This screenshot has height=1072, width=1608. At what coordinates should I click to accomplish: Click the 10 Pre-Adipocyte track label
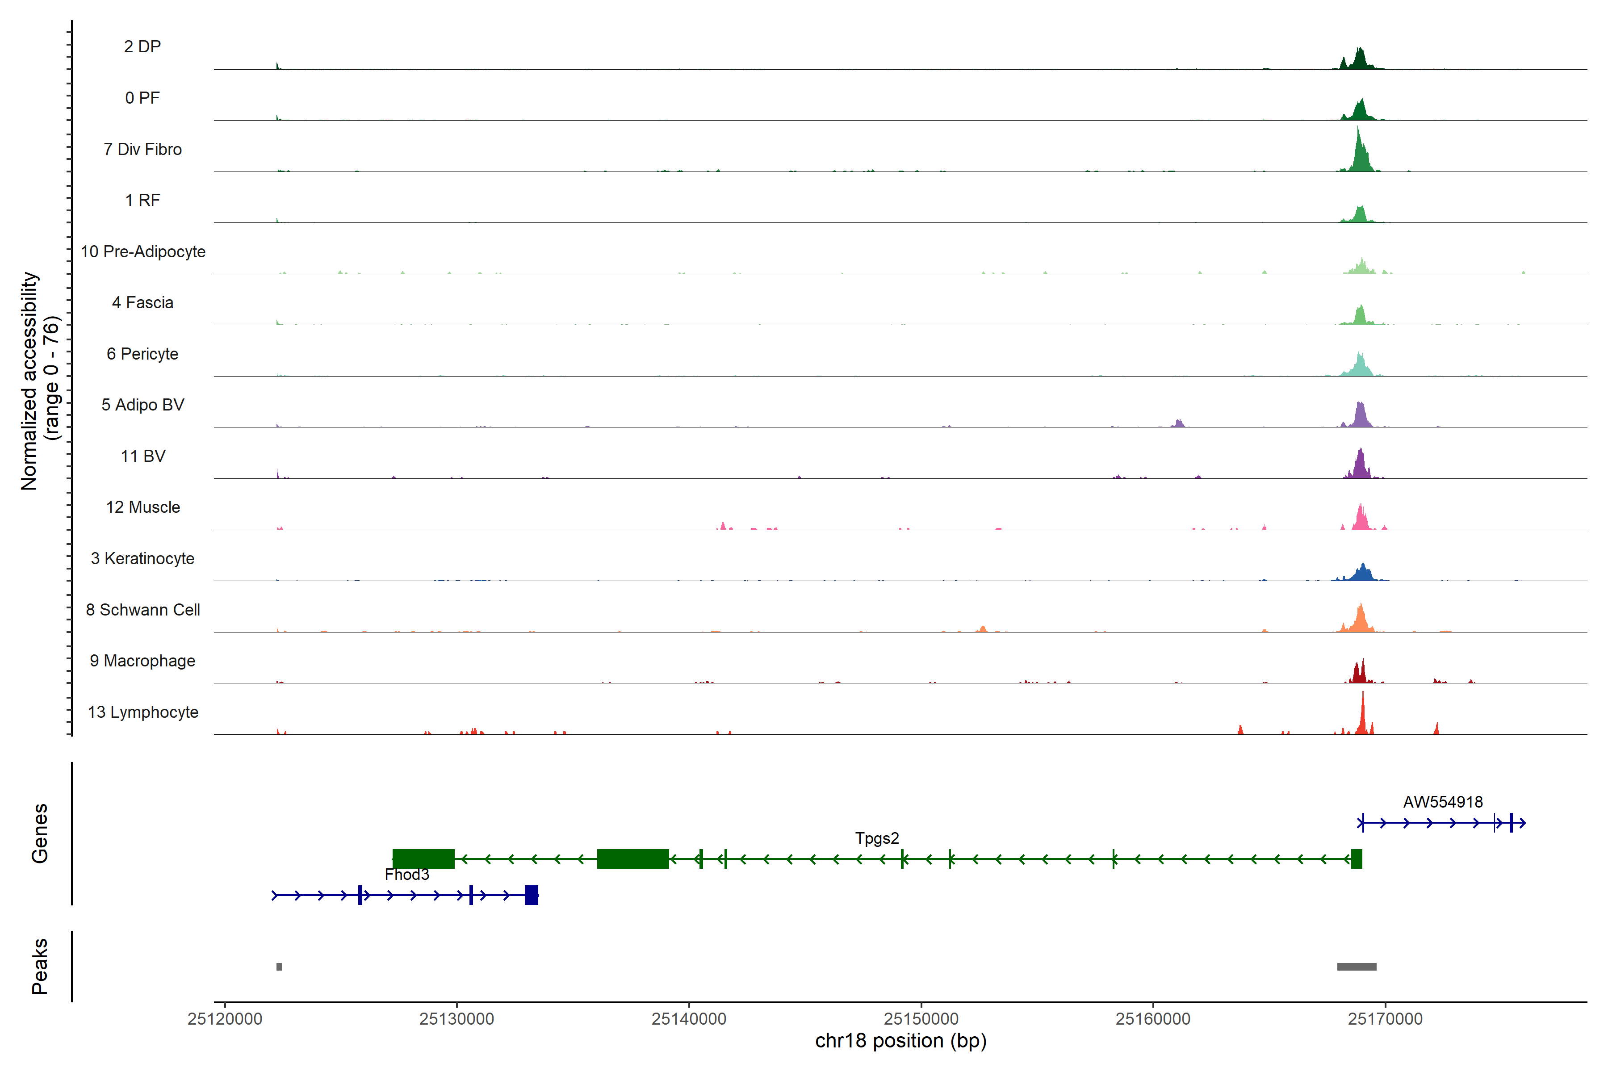click(x=143, y=251)
